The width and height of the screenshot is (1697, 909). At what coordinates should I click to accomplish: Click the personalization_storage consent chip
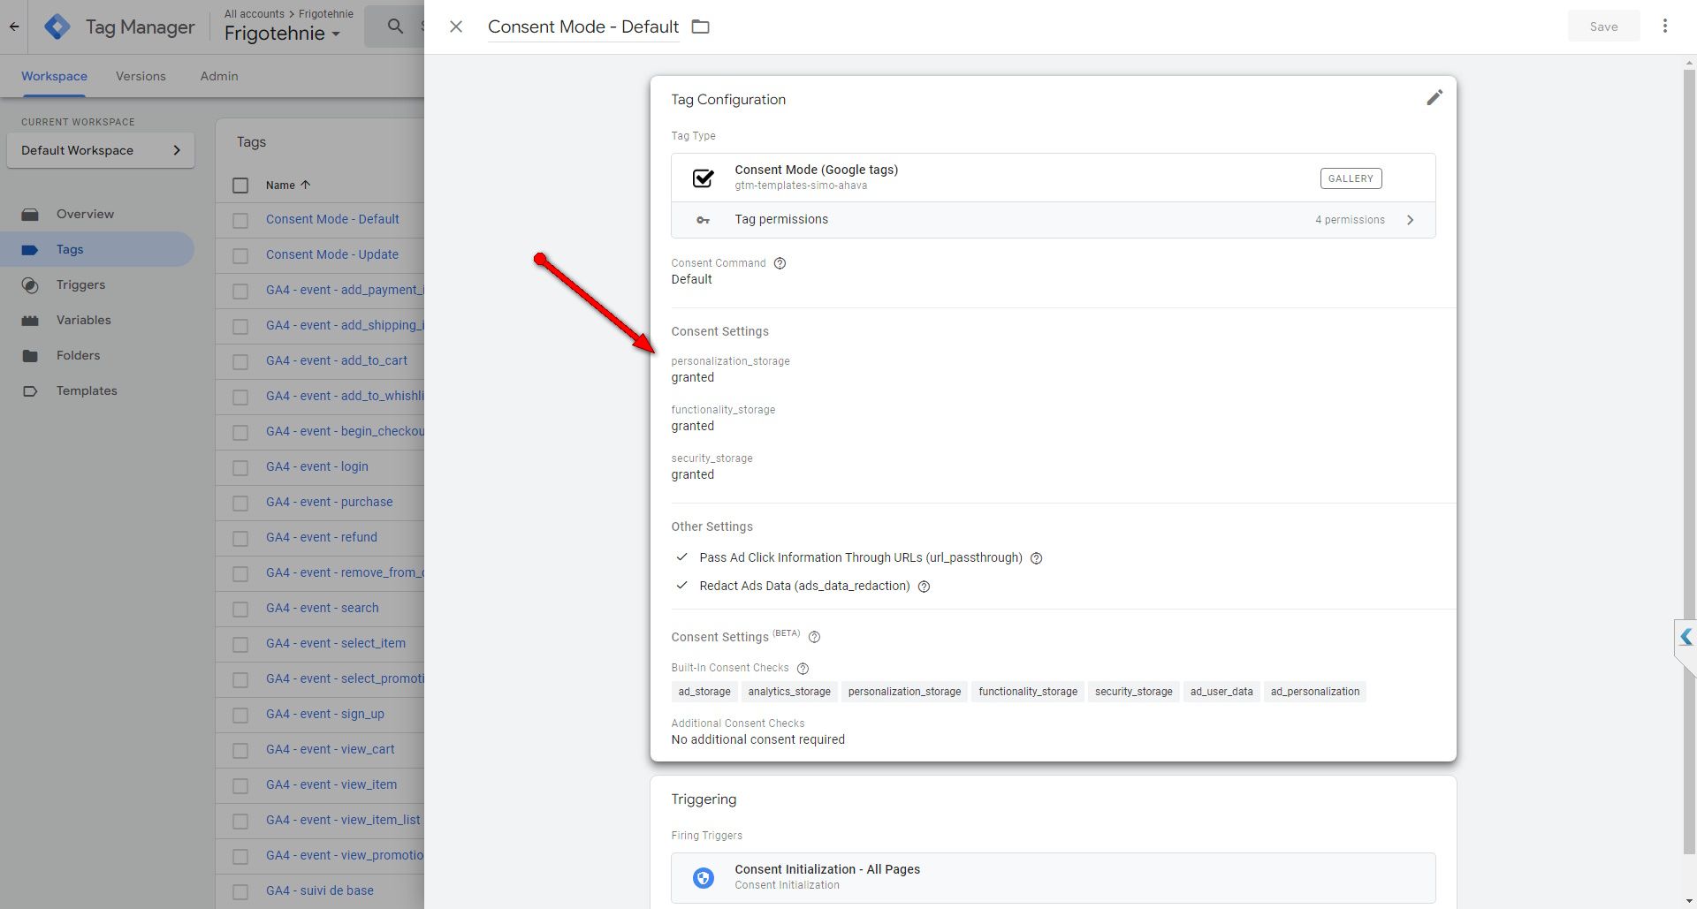(904, 692)
